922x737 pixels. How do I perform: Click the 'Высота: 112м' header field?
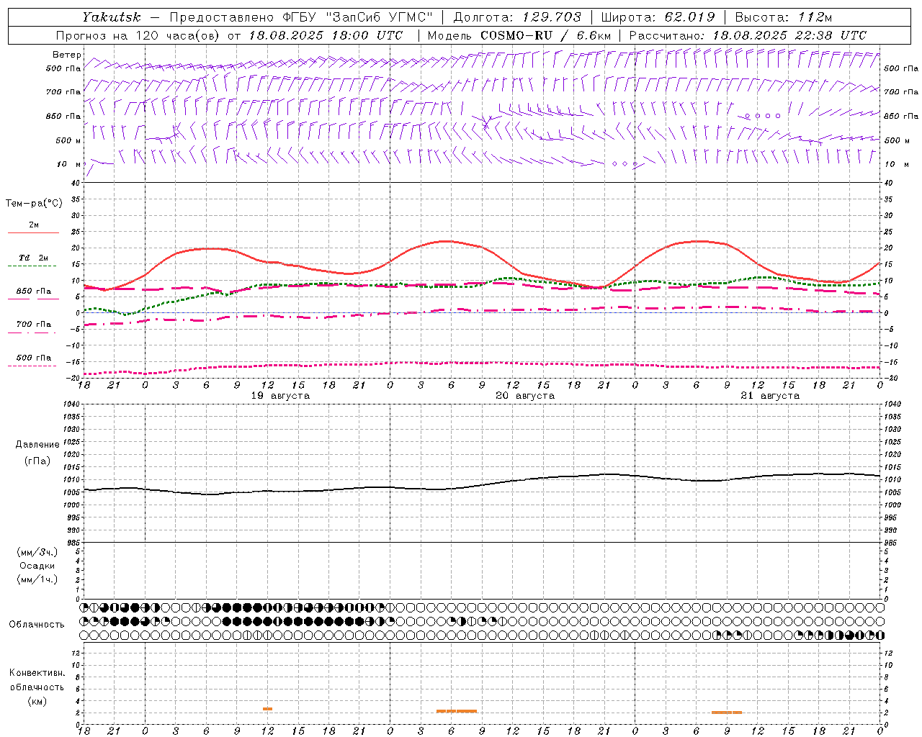784,17
